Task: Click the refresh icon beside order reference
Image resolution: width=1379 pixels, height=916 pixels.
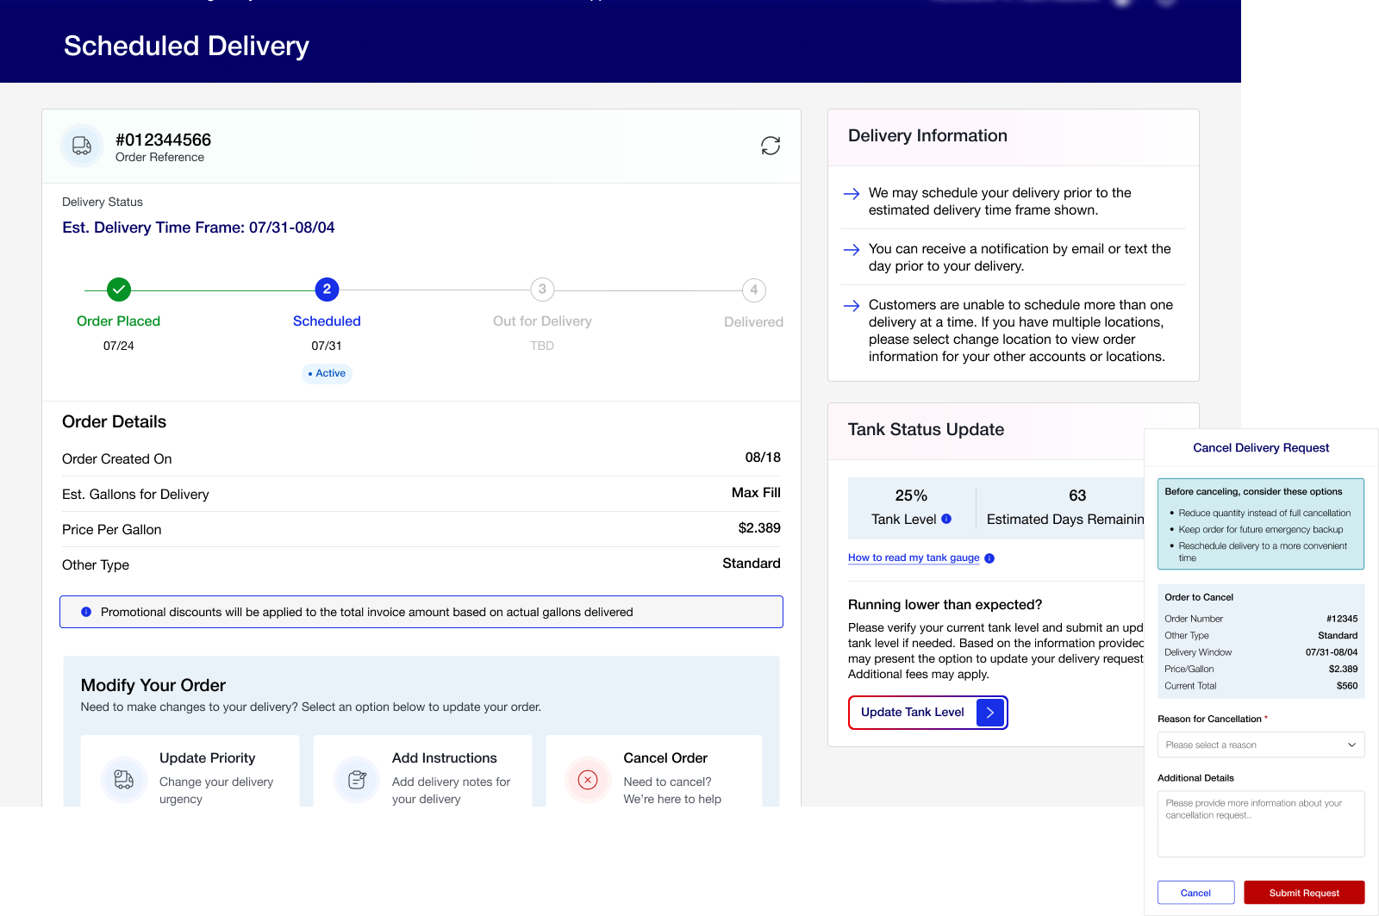Action: [x=771, y=146]
